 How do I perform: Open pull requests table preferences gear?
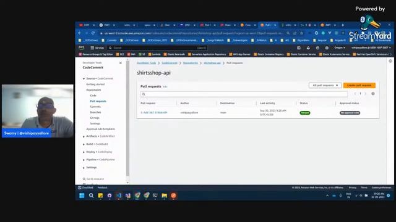coord(373,94)
